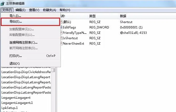The height and width of the screenshot is (112, 176).
Task: Click 连接网络注册表(C)... in the menu
Action: (24, 42)
